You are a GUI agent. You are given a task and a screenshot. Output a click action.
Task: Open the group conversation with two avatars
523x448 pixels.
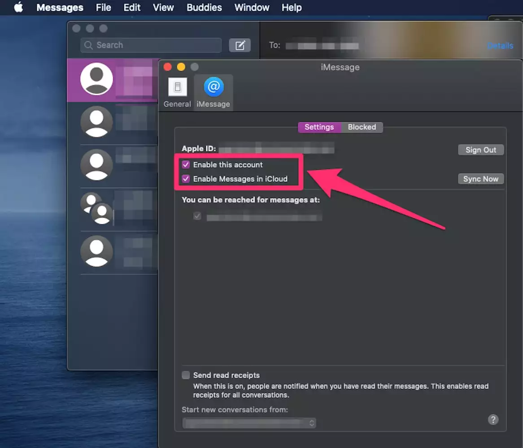click(x=113, y=209)
